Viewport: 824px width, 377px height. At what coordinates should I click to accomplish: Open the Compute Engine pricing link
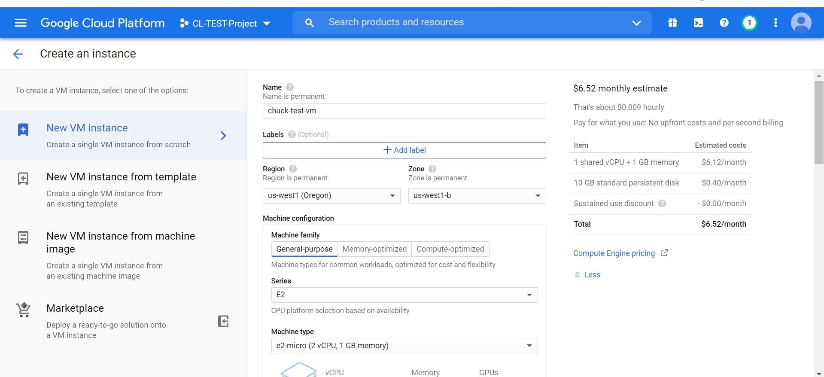point(614,253)
